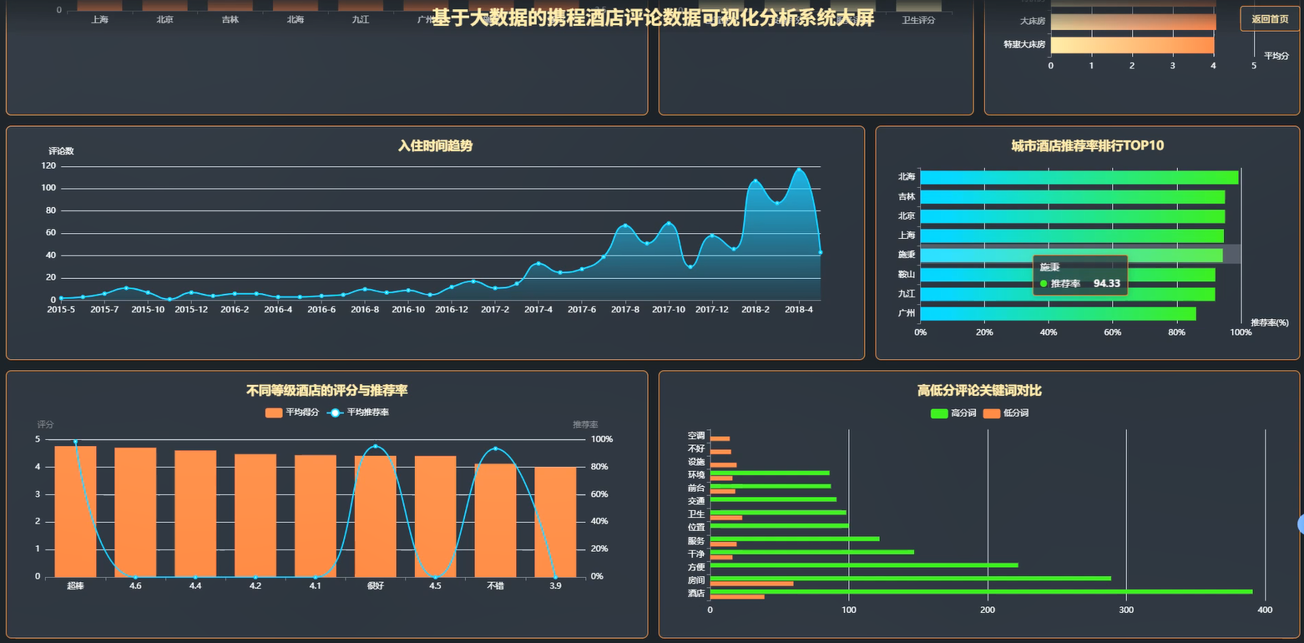Screen dimensions: 1304x643
Task: Click the 94.33 tooltip value
Action: (x=1107, y=283)
